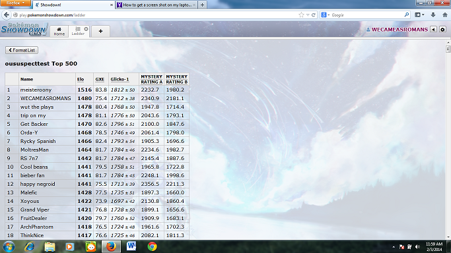
Task: Open Microsoft Word from the taskbar
Action: click(131, 246)
